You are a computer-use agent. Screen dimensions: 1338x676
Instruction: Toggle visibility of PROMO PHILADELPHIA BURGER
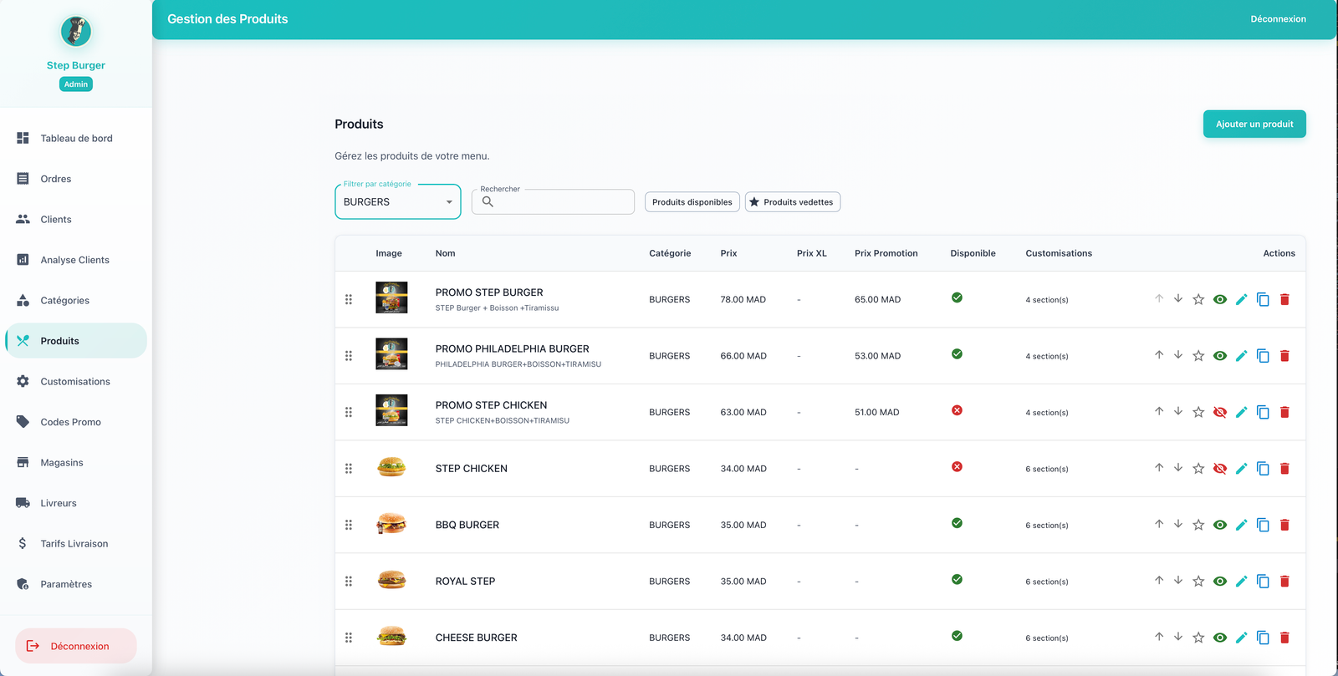1220,356
